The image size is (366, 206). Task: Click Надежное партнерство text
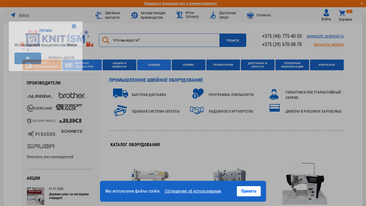click(231, 111)
